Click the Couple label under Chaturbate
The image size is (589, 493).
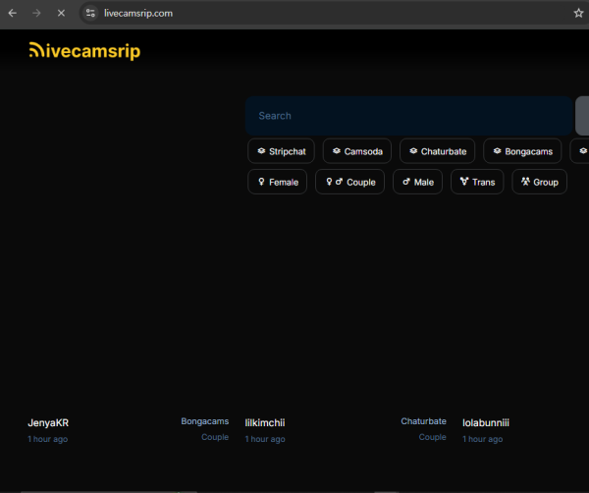click(x=432, y=437)
